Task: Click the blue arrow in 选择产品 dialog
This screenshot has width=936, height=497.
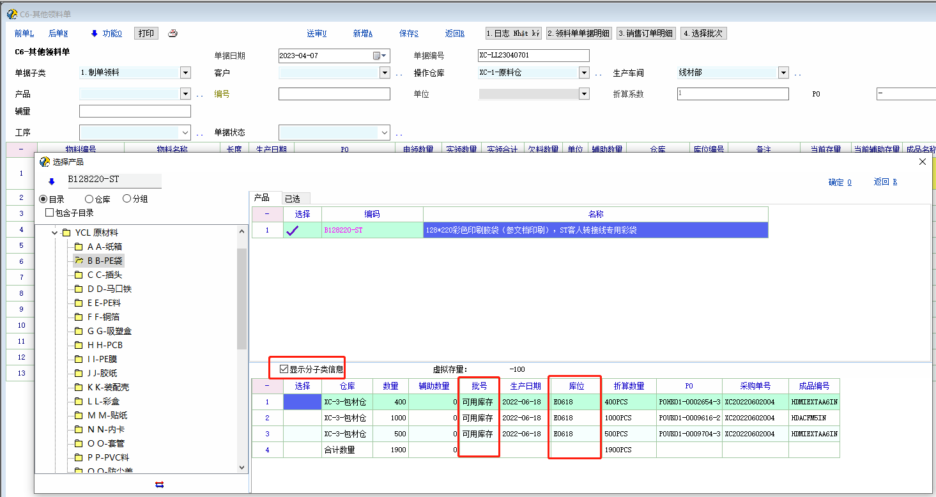Action: (52, 182)
